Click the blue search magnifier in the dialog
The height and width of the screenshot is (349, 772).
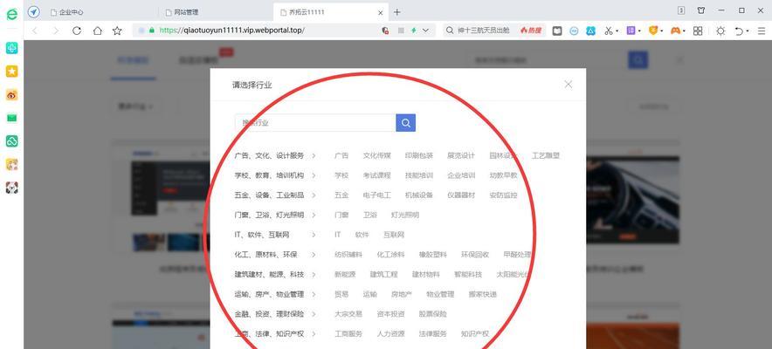point(406,123)
